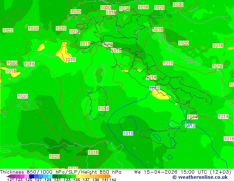Click the 1020 label over Algeria
The height and width of the screenshot is (181, 234).
55,157
